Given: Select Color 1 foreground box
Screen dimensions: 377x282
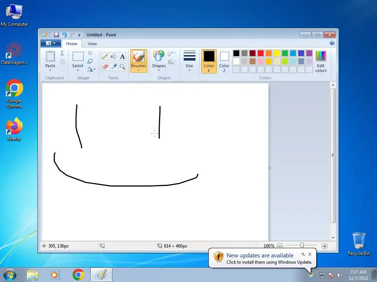Looking at the screenshot, I should pyautogui.click(x=209, y=61).
